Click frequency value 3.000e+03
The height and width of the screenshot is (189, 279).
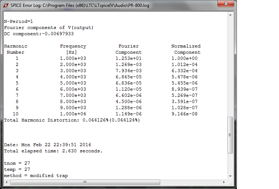point(73,71)
